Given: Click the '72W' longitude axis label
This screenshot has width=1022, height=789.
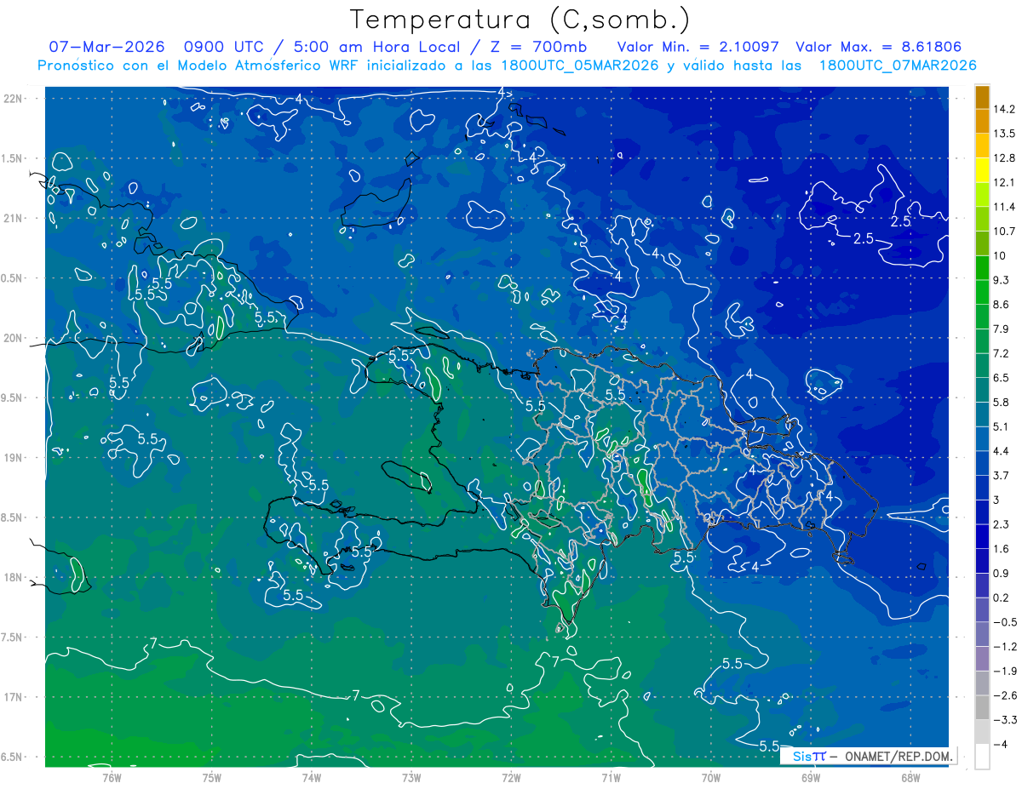Looking at the screenshot, I should (511, 777).
